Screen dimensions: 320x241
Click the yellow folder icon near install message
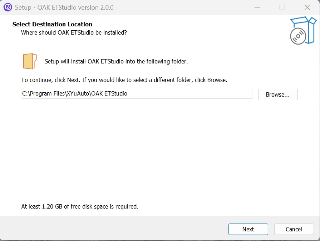pyautogui.click(x=29, y=61)
